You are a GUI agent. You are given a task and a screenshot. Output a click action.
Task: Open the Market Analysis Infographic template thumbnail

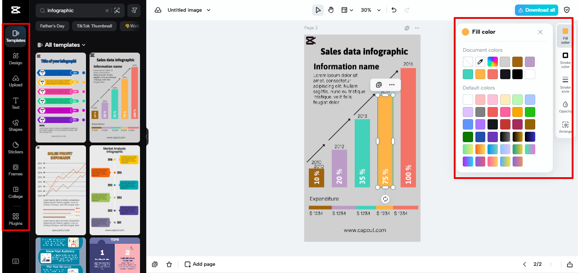point(115,189)
